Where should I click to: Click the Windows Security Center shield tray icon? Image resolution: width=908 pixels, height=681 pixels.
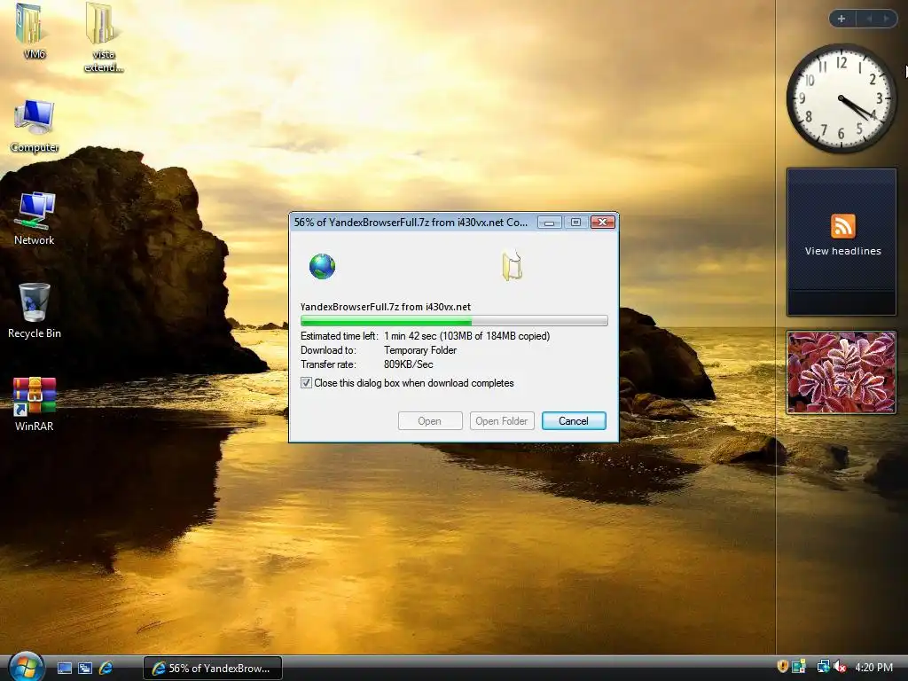(782, 667)
